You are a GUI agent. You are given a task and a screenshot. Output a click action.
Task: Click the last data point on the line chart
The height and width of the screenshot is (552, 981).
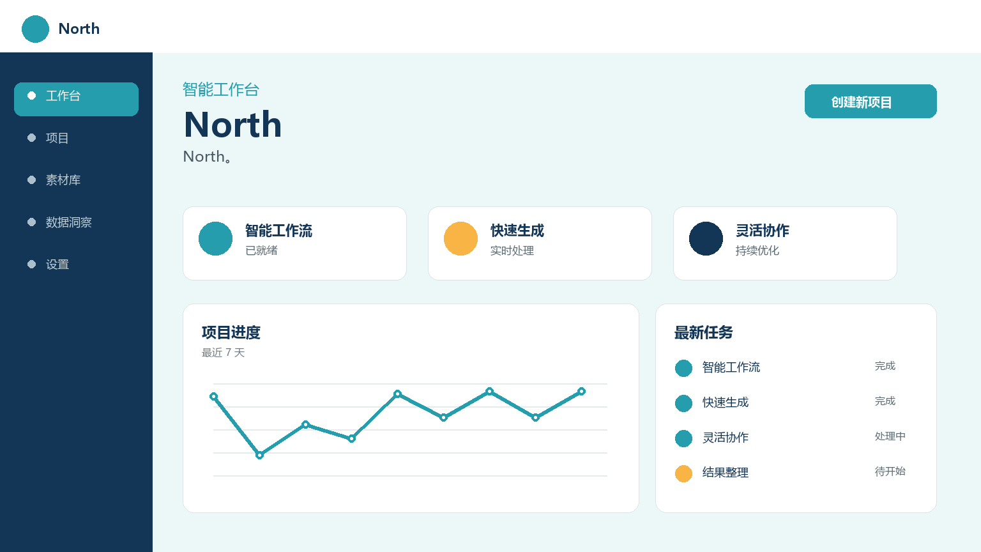click(581, 391)
